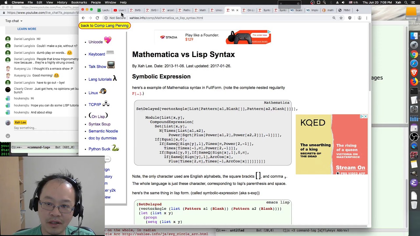This screenshot has height=236, width=420.
Task: Click the Mathematica vs Lisp Syntax heading
Action: point(183,54)
